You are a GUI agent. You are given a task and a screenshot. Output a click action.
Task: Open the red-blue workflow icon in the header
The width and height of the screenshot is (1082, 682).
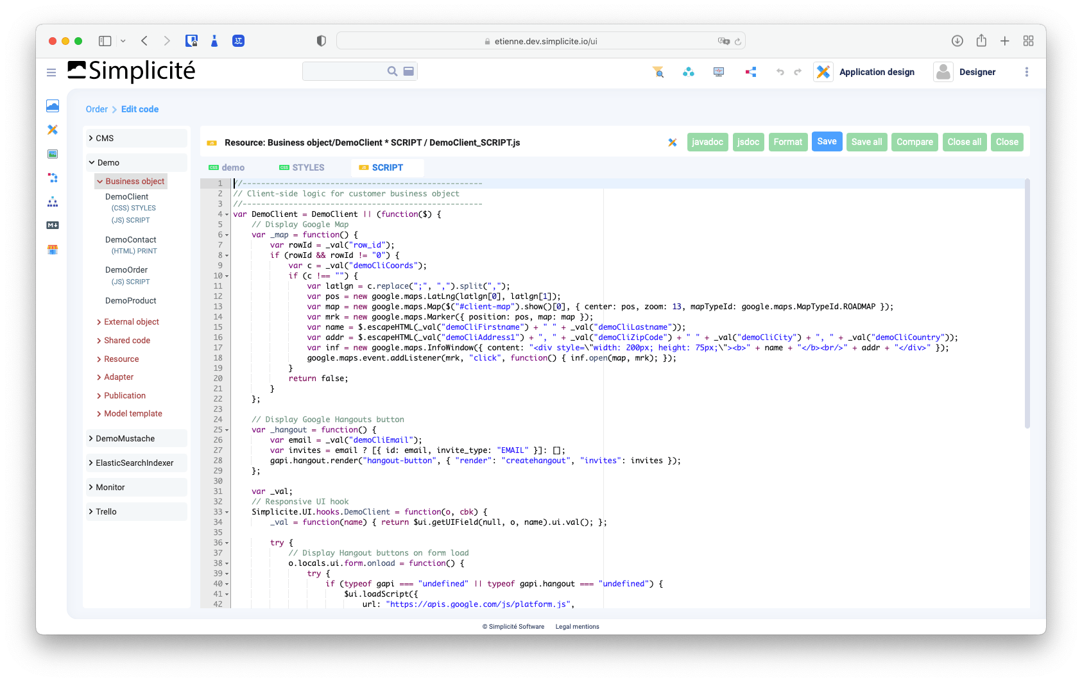coord(751,72)
